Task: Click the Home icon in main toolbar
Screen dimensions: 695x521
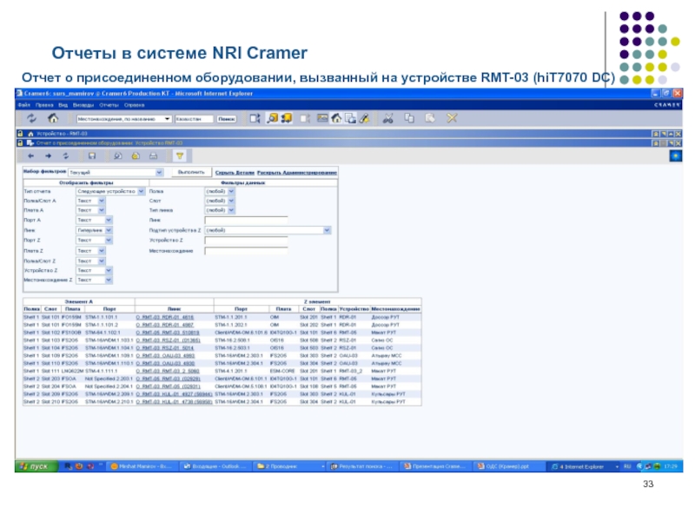Action: point(53,118)
